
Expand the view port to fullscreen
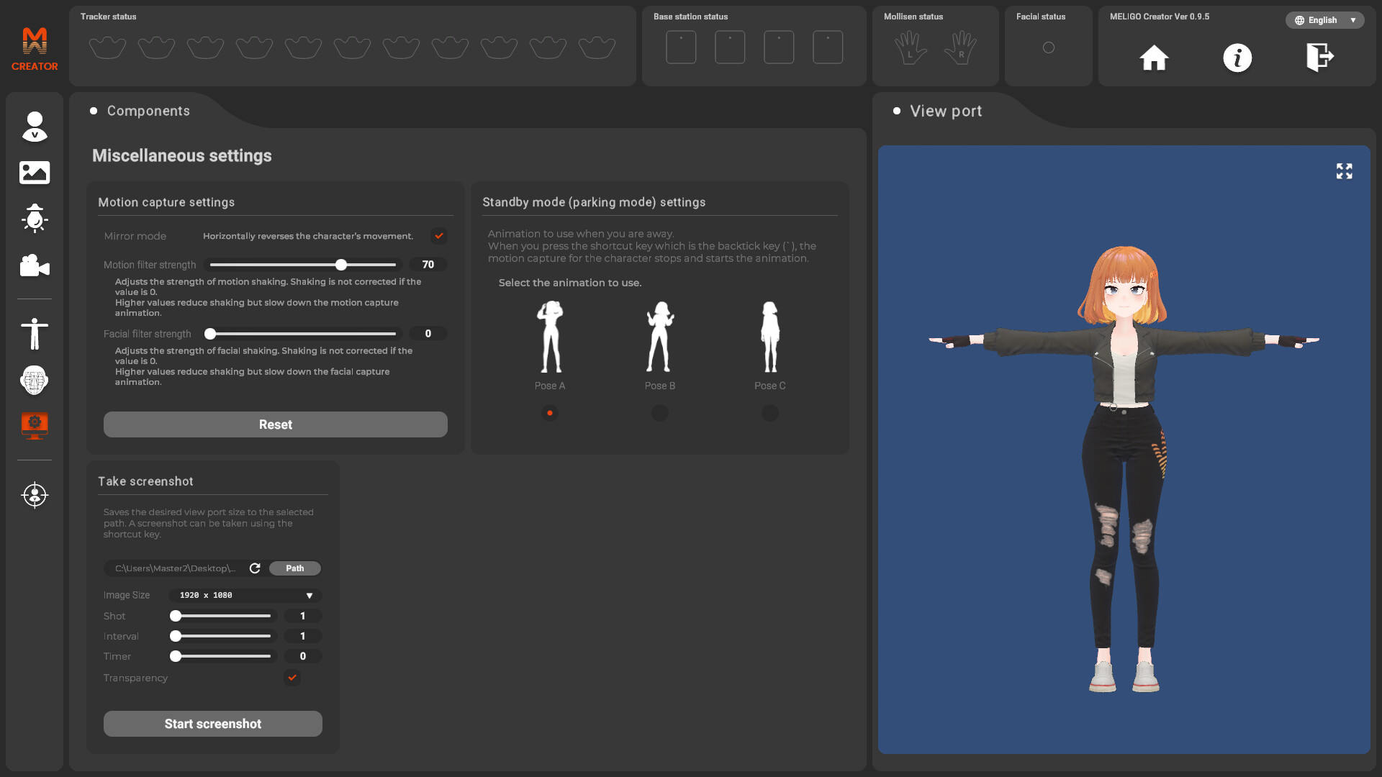[1344, 171]
